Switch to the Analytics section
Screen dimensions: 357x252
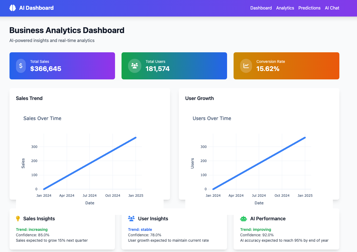pos(285,8)
